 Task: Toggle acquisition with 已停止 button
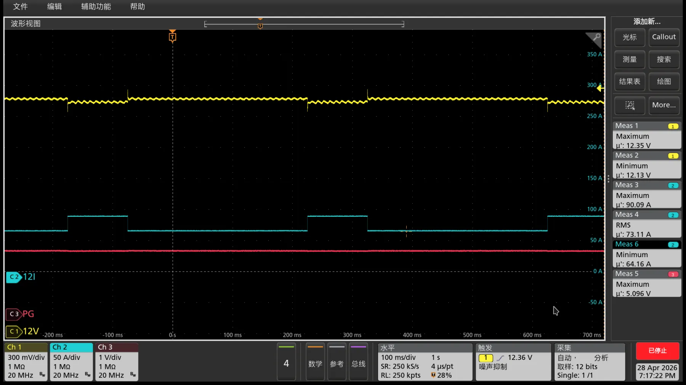[x=657, y=351]
